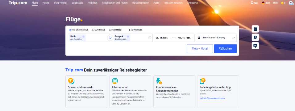Change departure date Sa., 14. Febr.
Image resolution: width=295 pixels, height=111 pixels.
point(162,38)
